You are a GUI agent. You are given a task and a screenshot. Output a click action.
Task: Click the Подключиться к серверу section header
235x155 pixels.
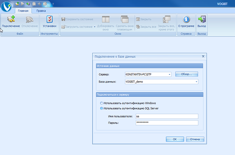(150, 95)
